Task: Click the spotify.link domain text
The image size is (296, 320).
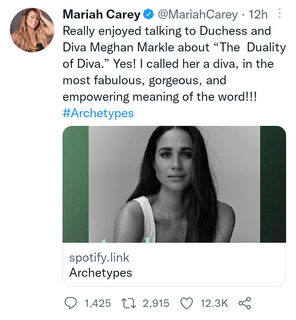Action: pos(99,258)
